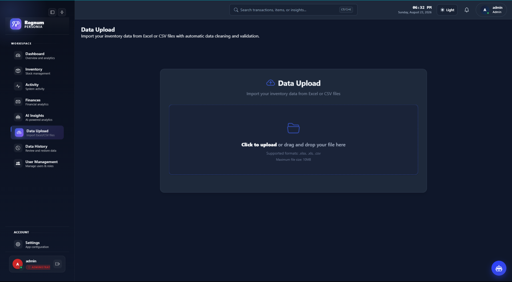
Task: Open Dashboard via its gauge icon
Action: [18, 55]
